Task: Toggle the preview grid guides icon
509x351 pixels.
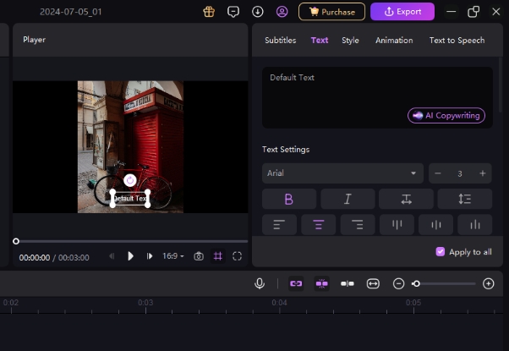Action: pyautogui.click(x=218, y=256)
